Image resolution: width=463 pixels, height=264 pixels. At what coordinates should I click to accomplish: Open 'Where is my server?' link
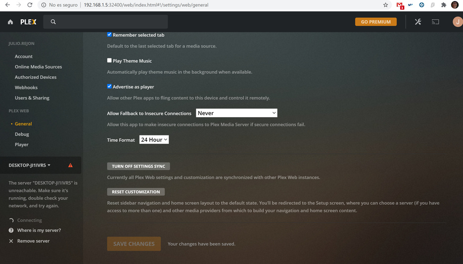pos(39,230)
